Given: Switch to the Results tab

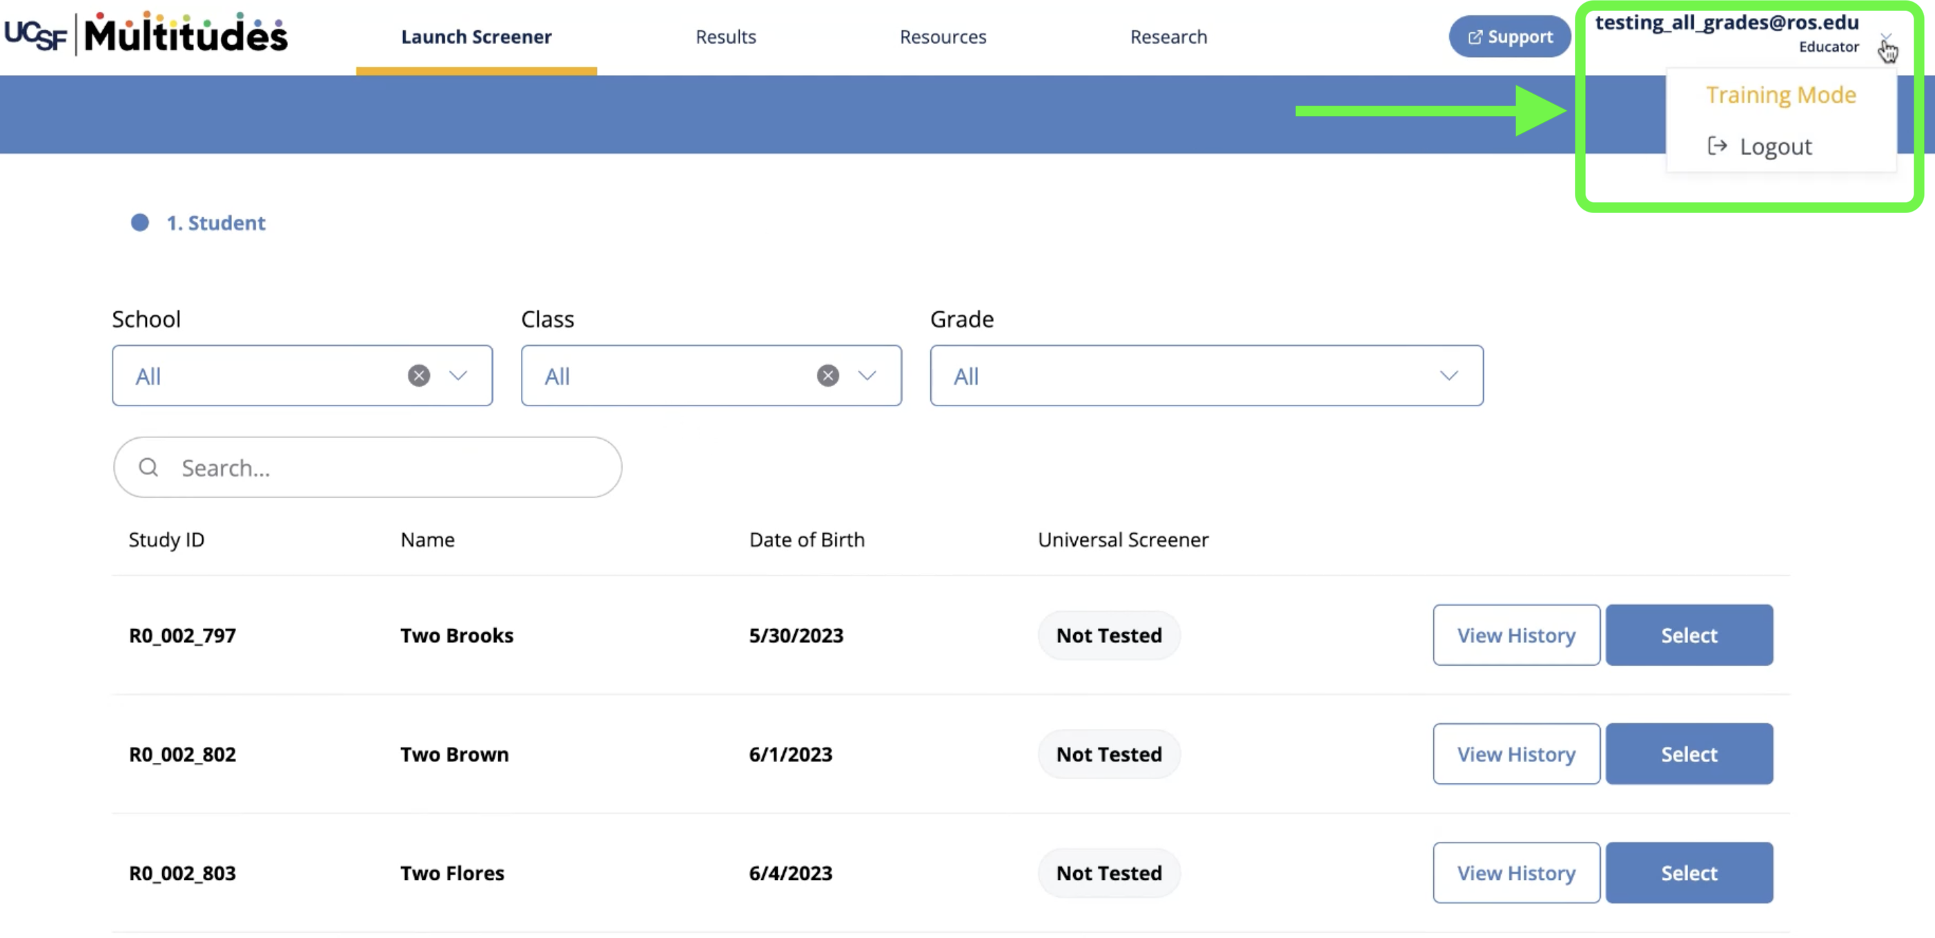Looking at the screenshot, I should [x=726, y=37].
